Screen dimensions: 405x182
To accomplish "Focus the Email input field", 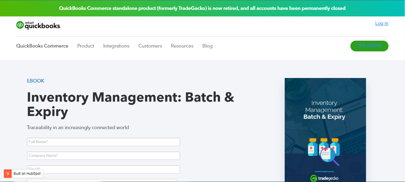I will [x=103, y=169].
